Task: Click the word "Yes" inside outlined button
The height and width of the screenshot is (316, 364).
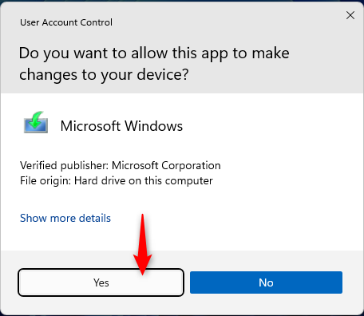Action: (x=101, y=282)
